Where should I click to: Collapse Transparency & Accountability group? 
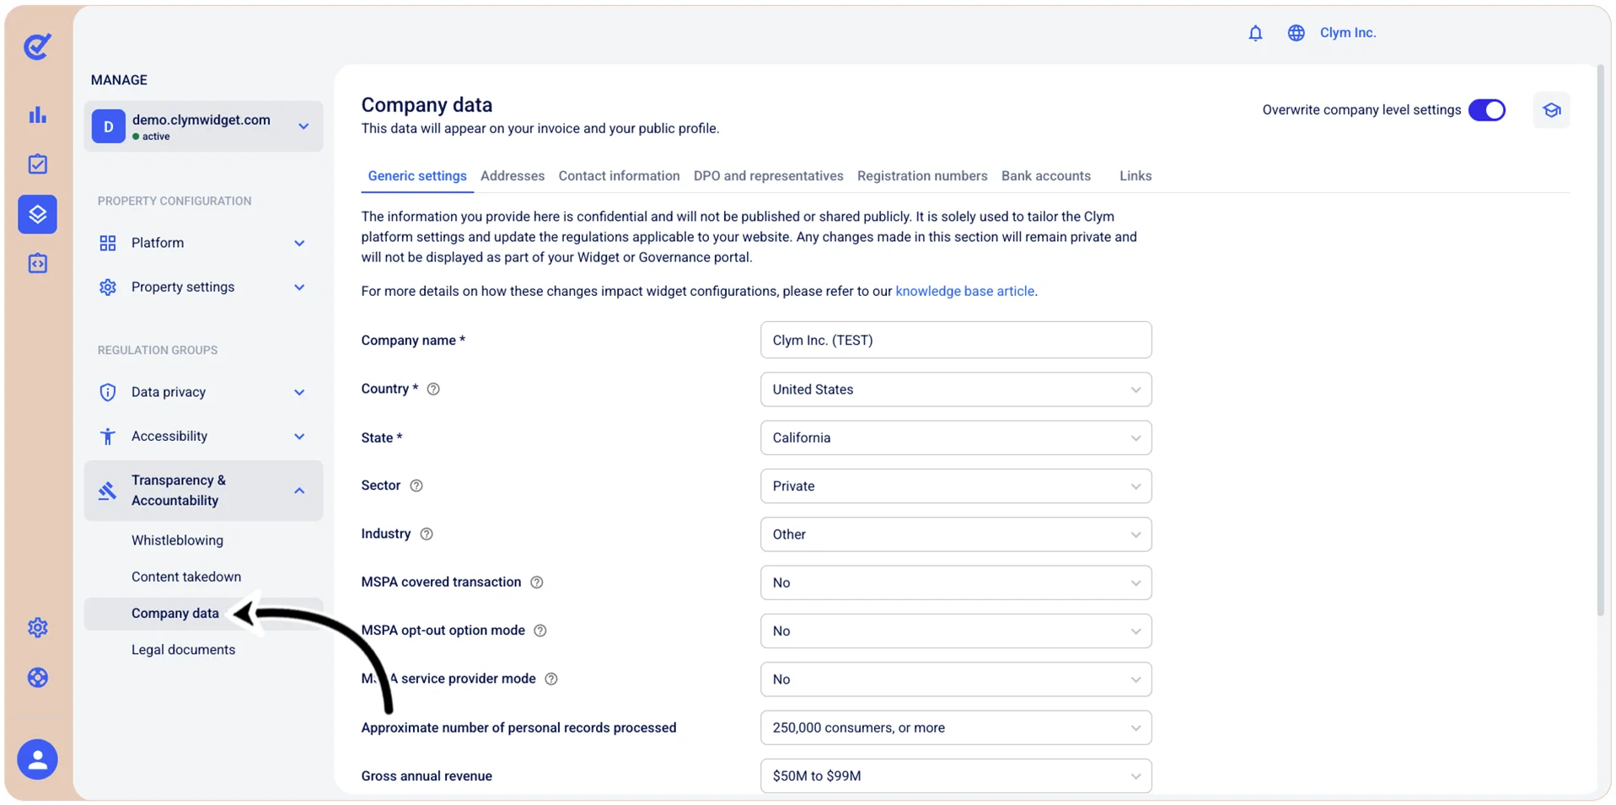click(x=203, y=491)
